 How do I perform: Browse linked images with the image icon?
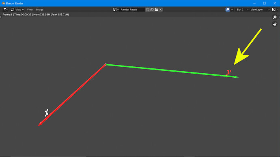pos(116,10)
